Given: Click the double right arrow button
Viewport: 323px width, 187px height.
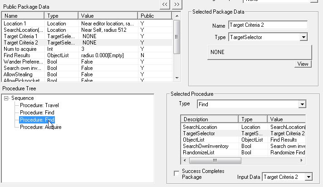Looking at the screenshot, I should (x=177, y=4).
